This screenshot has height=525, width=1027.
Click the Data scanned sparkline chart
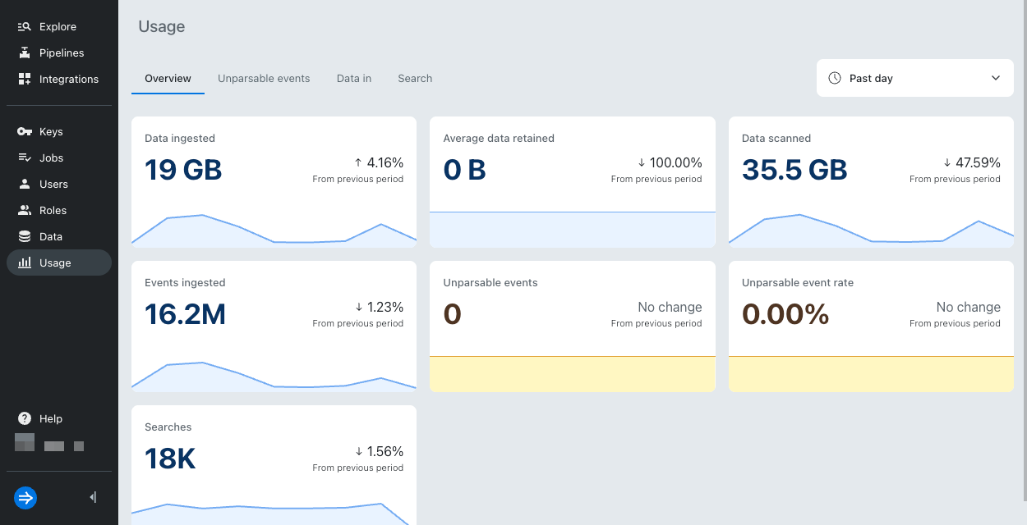tap(871, 229)
